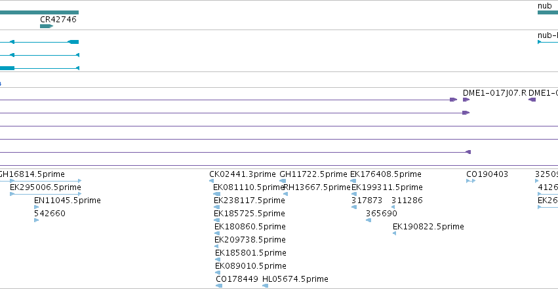Click the CR42746 gene arrow glyph

click(47, 26)
